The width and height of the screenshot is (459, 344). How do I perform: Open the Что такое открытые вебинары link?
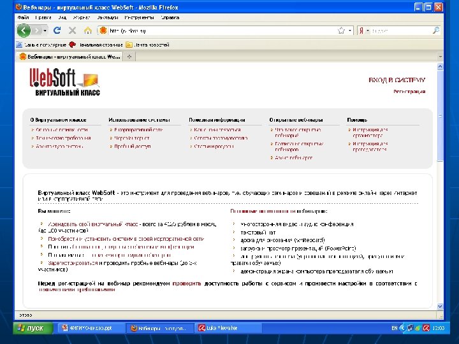click(298, 133)
